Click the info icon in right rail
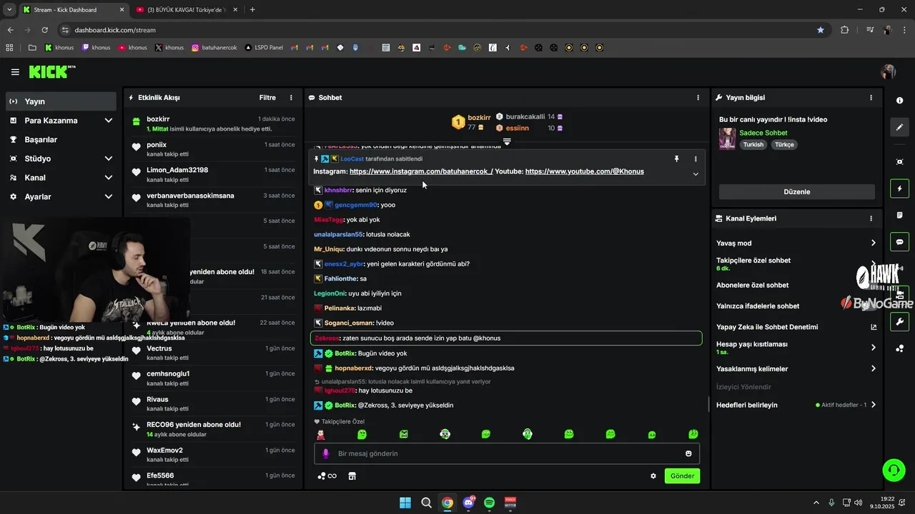The height and width of the screenshot is (514, 915). point(899,101)
